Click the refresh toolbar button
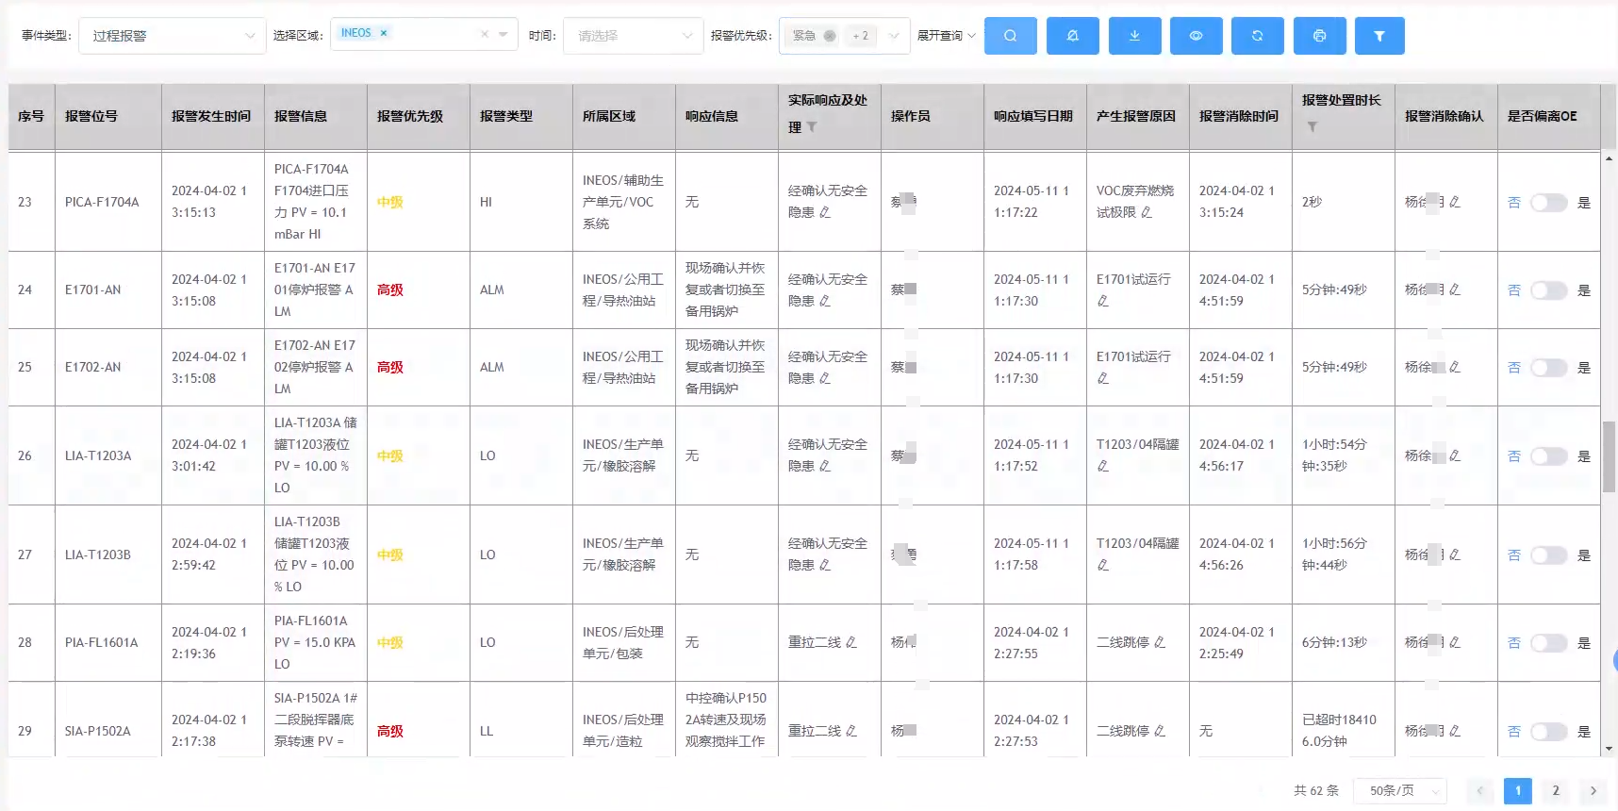The width and height of the screenshot is (1618, 811). (1258, 36)
